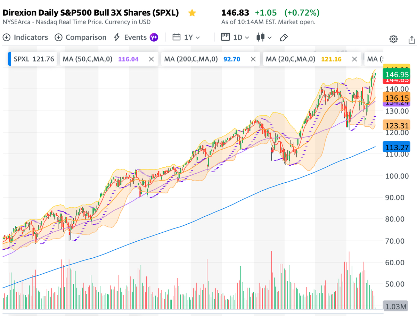Viewport: 417px width, 316px height.
Task: Remove the MA (200,C,MA,0) indicator
Action: (253, 59)
